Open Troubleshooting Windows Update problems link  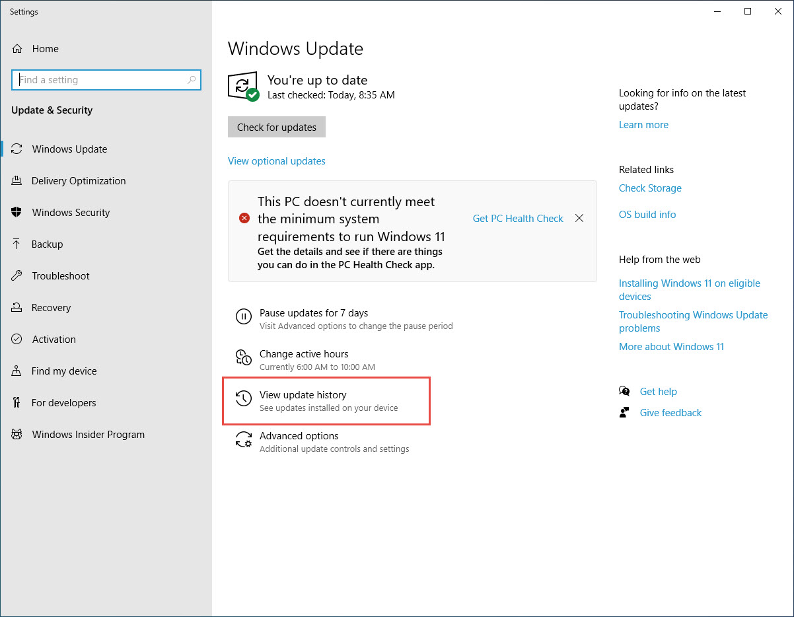[x=694, y=322]
